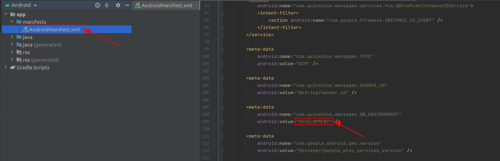Select the res folder label

[x=26, y=52]
